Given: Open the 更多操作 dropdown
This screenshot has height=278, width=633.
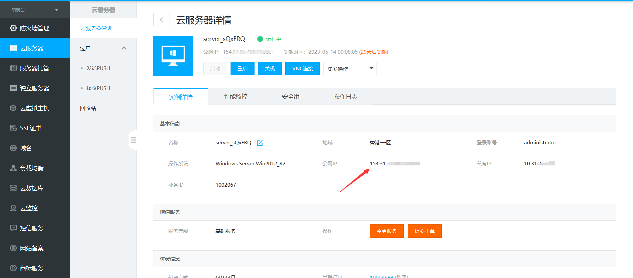Looking at the screenshot, I should point(350,68).
